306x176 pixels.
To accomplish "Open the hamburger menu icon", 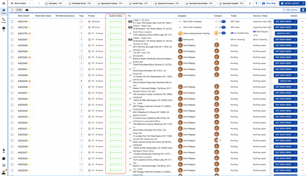I will 4,3.
